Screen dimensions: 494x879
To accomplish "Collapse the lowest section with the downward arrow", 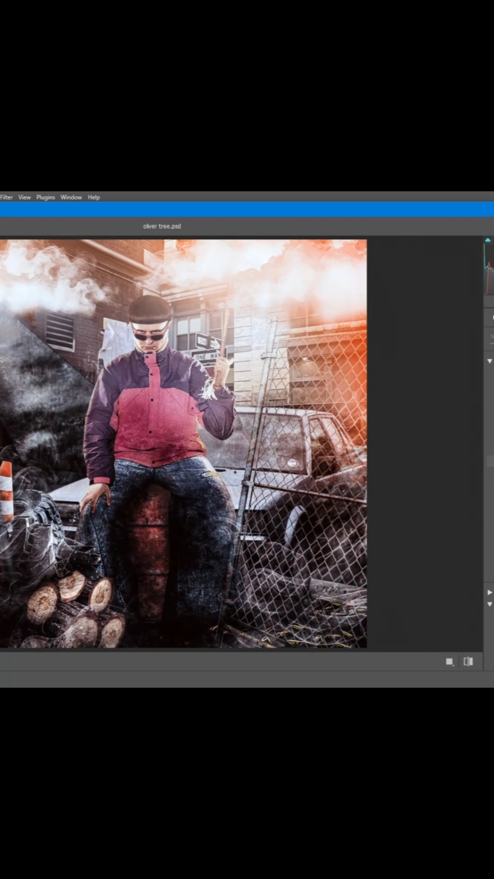I will (x=490, y=604).
